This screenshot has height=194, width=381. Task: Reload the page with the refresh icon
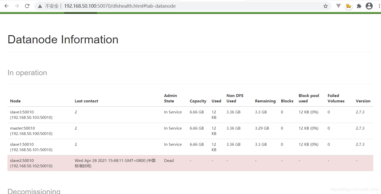pyautogui.click(x=27, y=6)
